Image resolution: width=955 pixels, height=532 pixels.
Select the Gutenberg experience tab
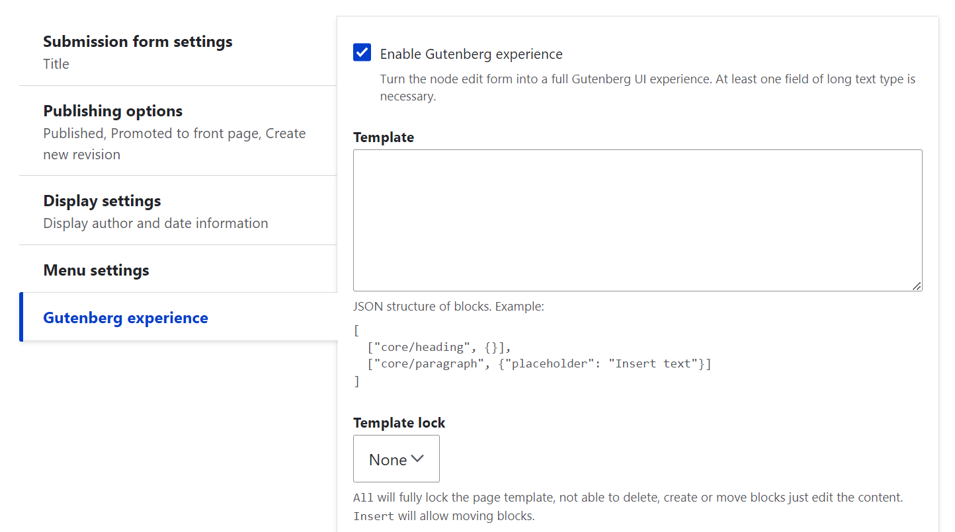178,317
